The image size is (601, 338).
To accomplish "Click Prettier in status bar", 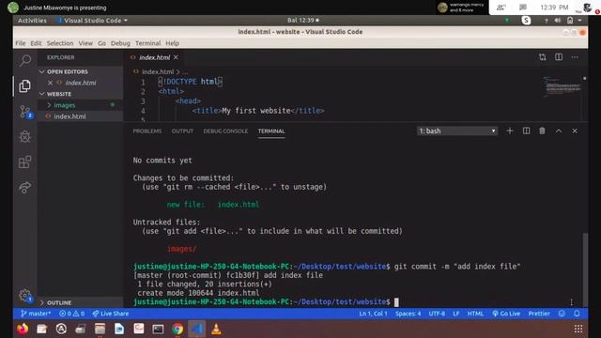I will click(539, 314).
